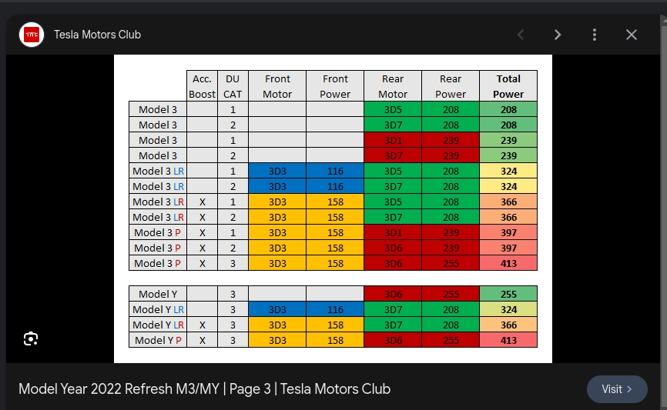This screenshot has width=667, height=410.
Task: Go to the previous image with left arrow
Action: coord(521,35)
